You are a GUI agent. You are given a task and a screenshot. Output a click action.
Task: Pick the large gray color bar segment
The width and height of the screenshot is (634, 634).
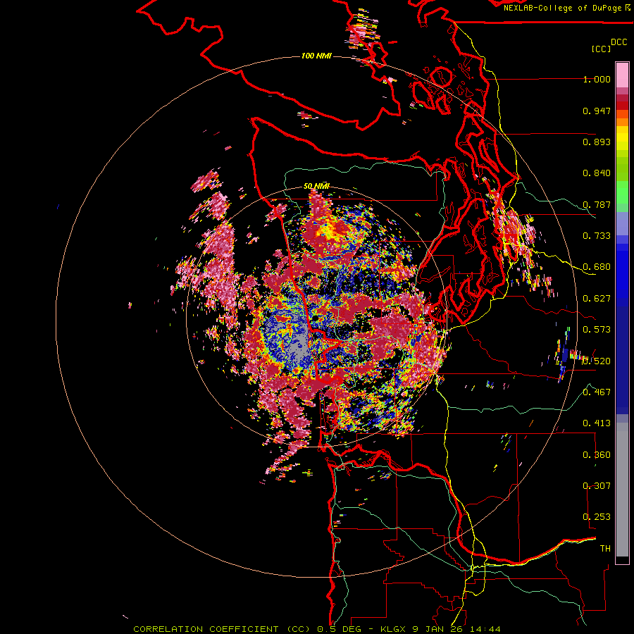[x=622, y=490]
